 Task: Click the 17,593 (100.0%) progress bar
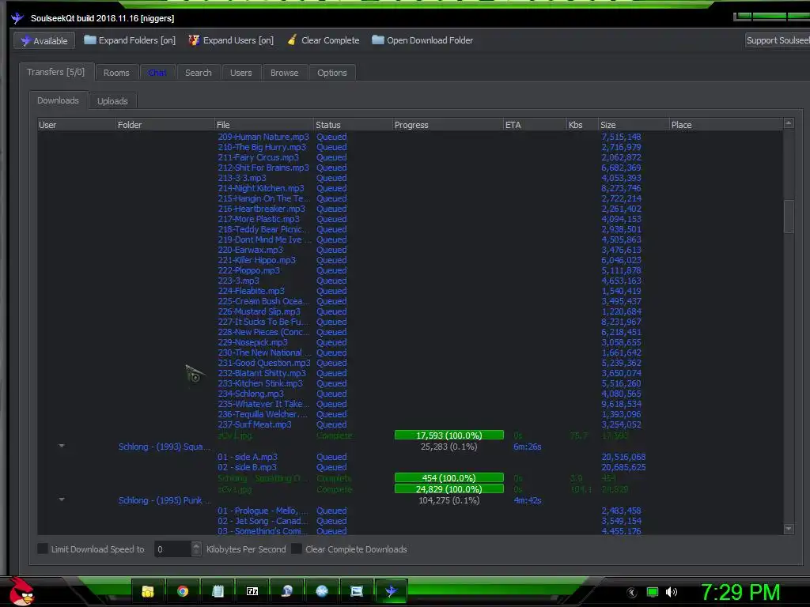click(449, 435)
